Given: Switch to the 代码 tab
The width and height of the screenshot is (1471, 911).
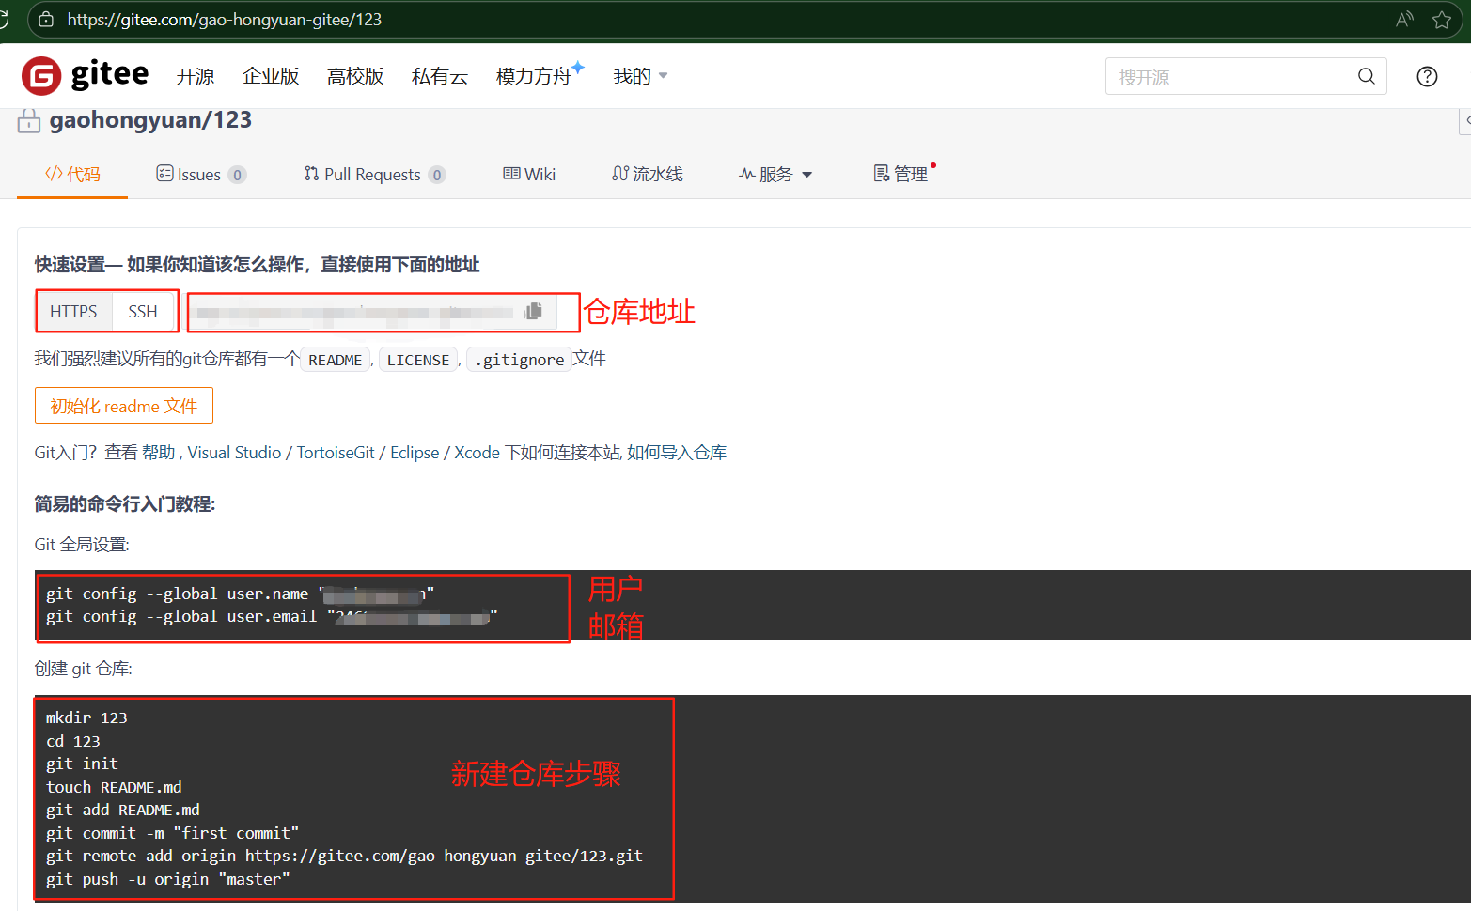Looking at the screenshot, I should [72, 174].
